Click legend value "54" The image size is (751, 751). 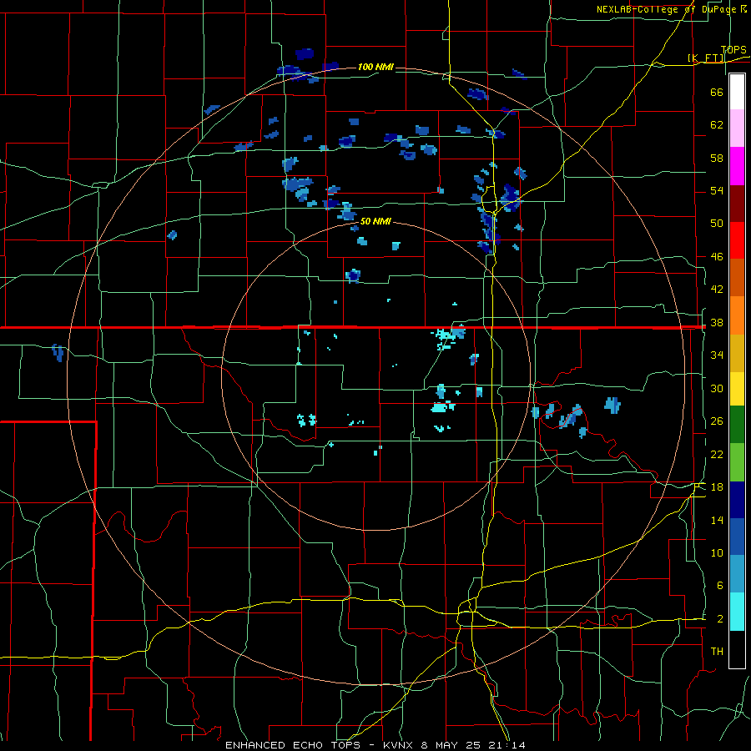click(717, 190)
